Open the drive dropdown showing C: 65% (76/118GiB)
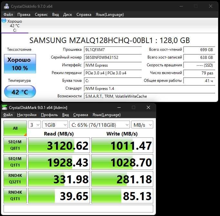The height and width of the screenshot is (216, 220). (x=100, y=124)
